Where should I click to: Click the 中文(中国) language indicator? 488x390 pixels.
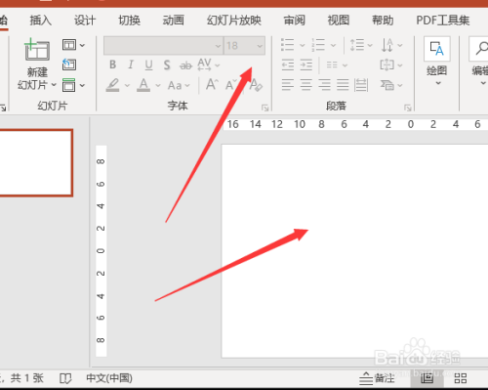(109, 378)
